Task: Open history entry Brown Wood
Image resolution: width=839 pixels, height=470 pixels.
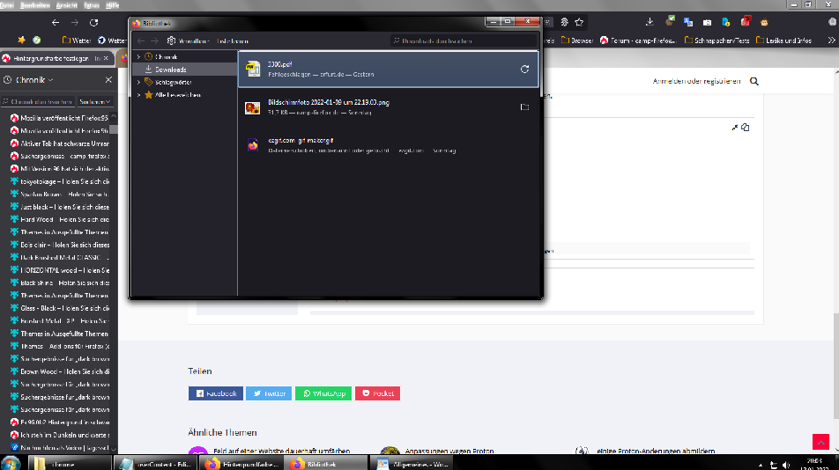Action: 59,371
